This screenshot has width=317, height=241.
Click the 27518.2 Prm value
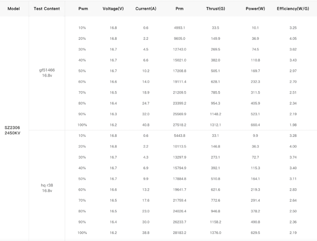point(179,125)
